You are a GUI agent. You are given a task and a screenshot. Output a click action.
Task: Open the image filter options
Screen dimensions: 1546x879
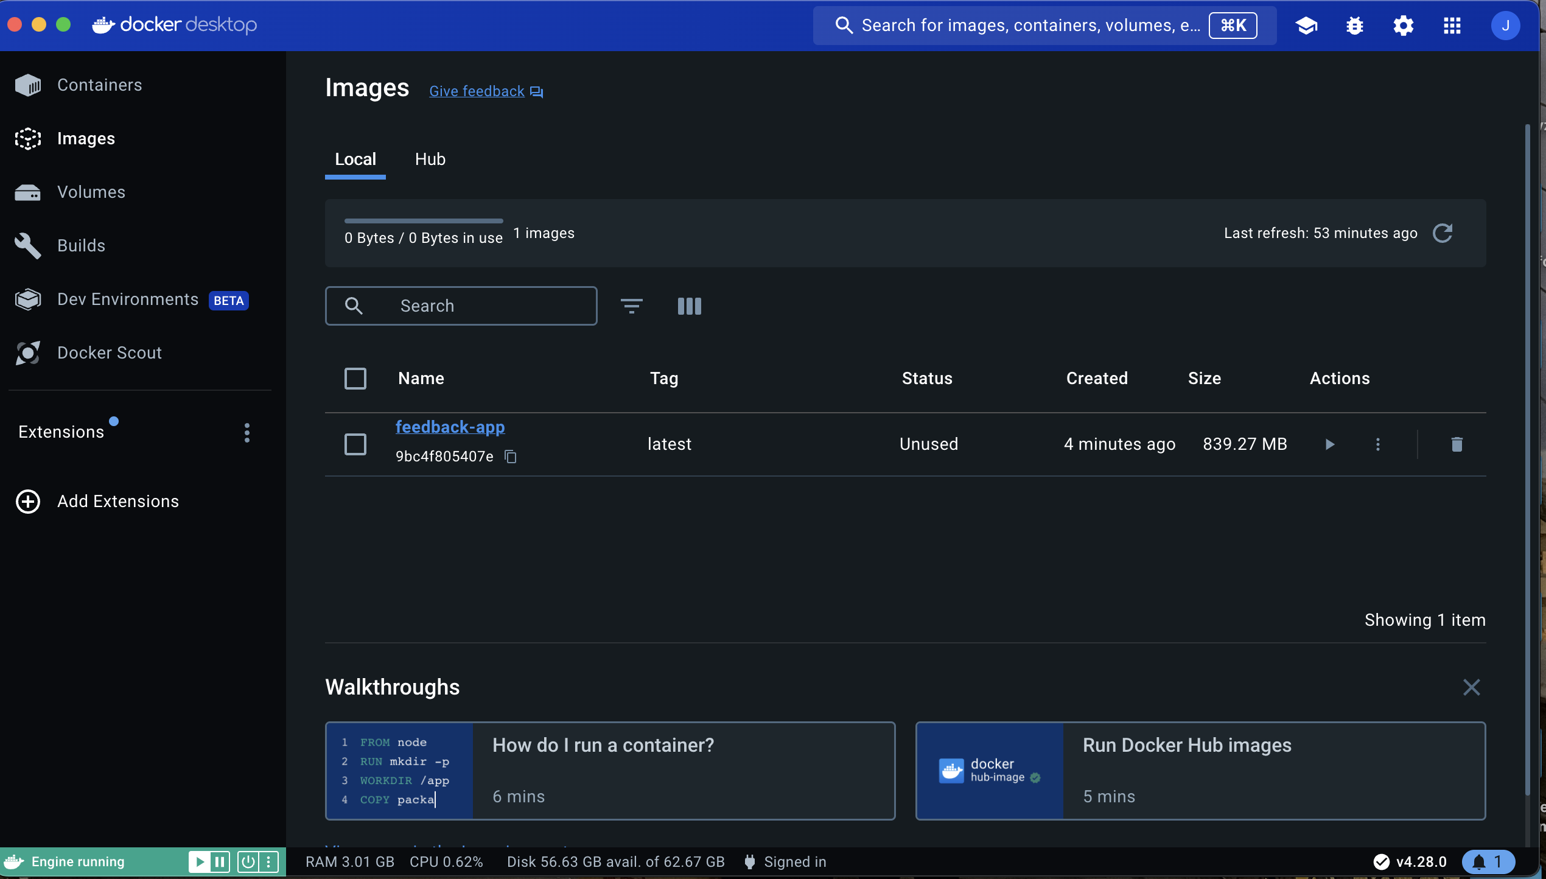[631, 306]
